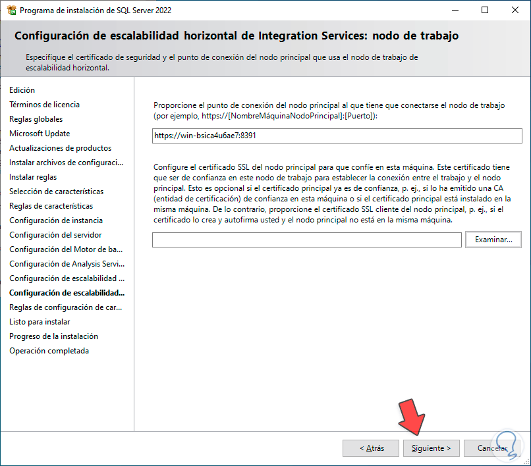531x466 pixels.
Task: Select Configuración de instancia step
Action: (56, 220)
